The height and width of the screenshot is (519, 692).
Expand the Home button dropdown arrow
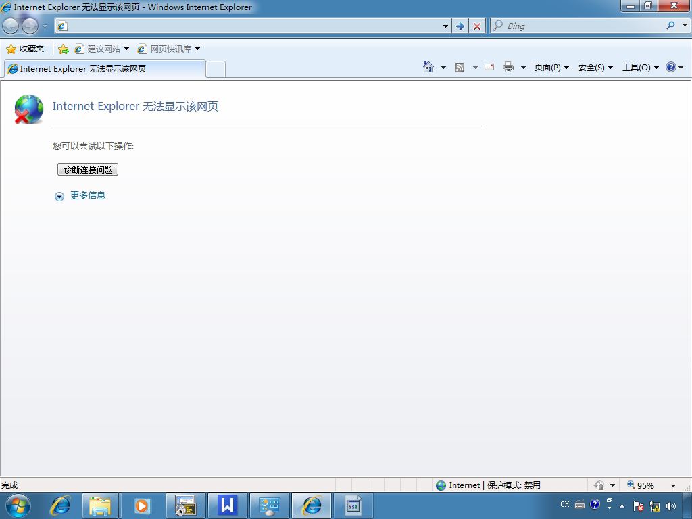(x=443, y=68)
